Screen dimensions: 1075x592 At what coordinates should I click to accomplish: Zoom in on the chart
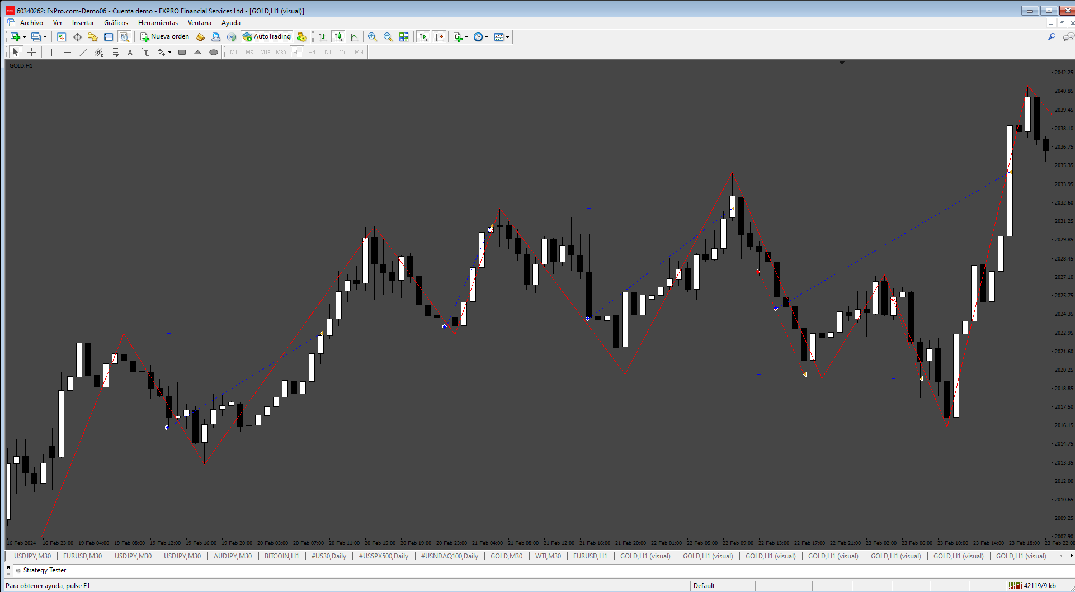point(373,37)
